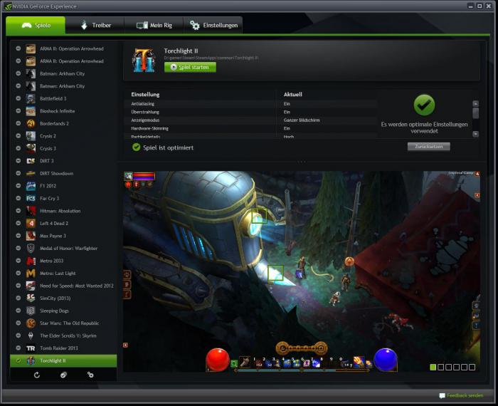This screenshot has width=498, height=406.
Task: Click the large green checkmark icon
Action: pos(424,105)
